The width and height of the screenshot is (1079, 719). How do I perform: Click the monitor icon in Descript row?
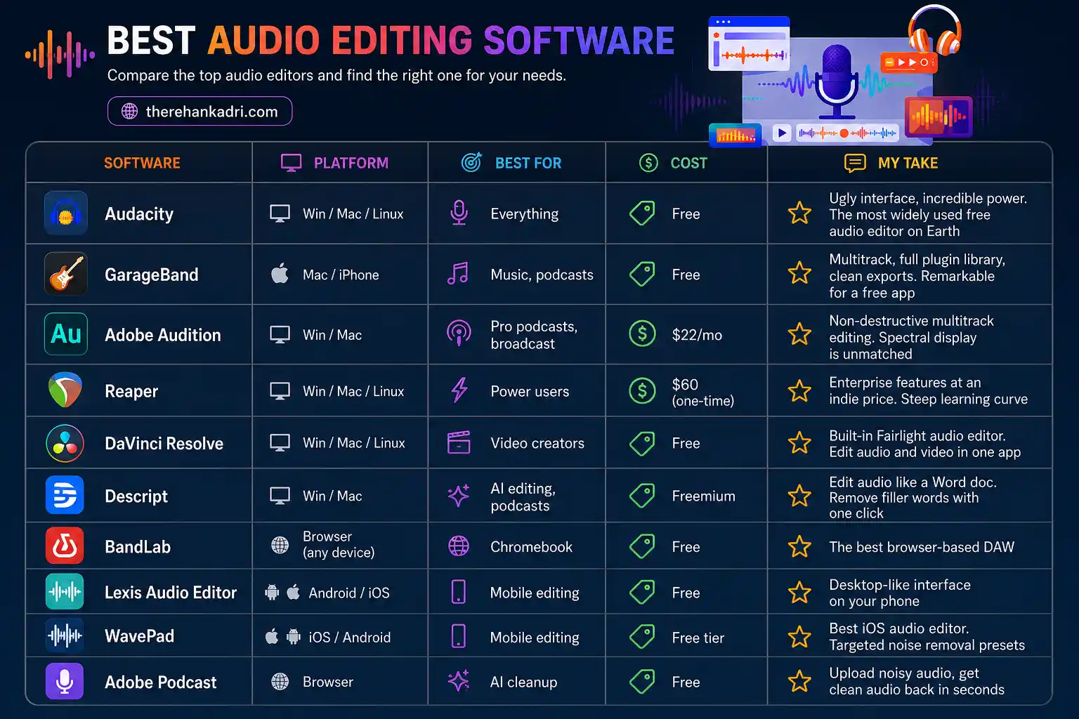coord(280,496)
